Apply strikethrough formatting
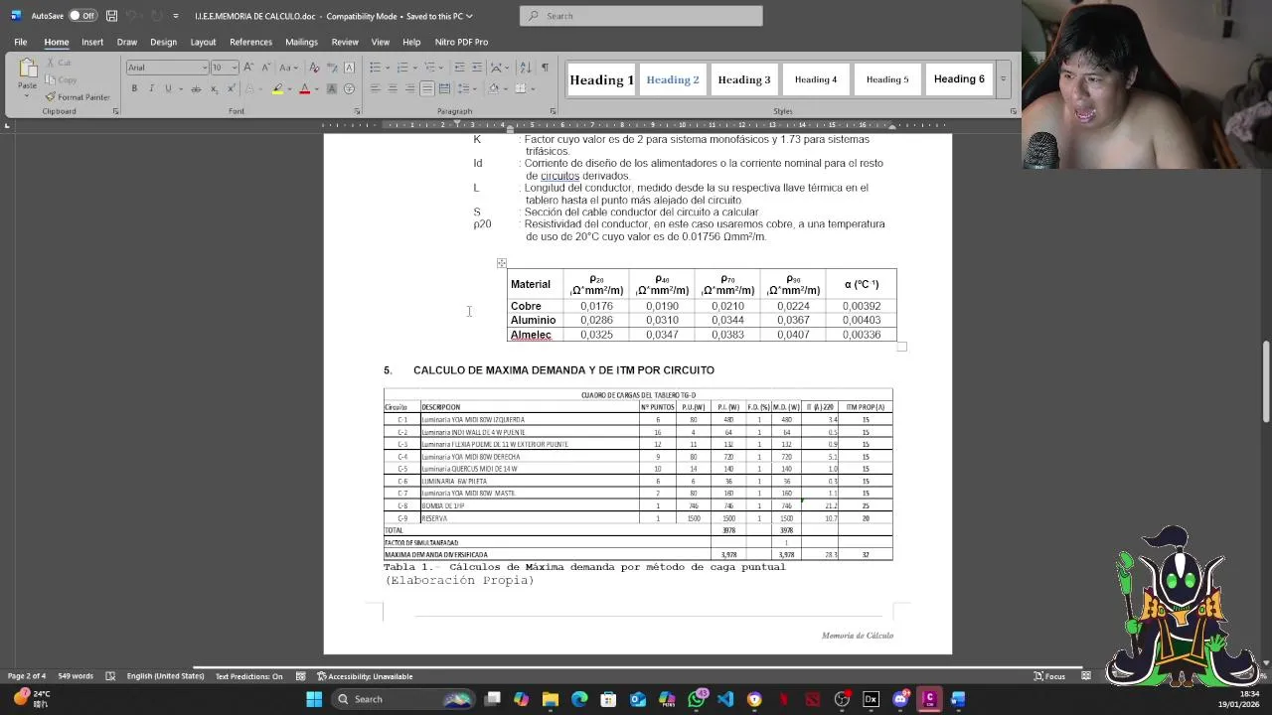 pos(196,88)
